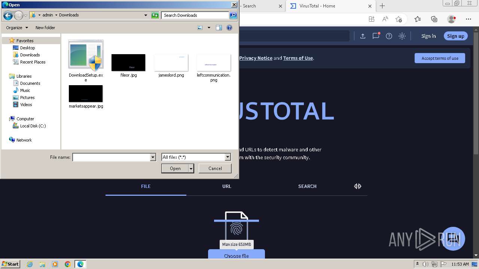Open Desktop in Favorites
The height and width of the screenshot is (269, 479).
(27, 48)
